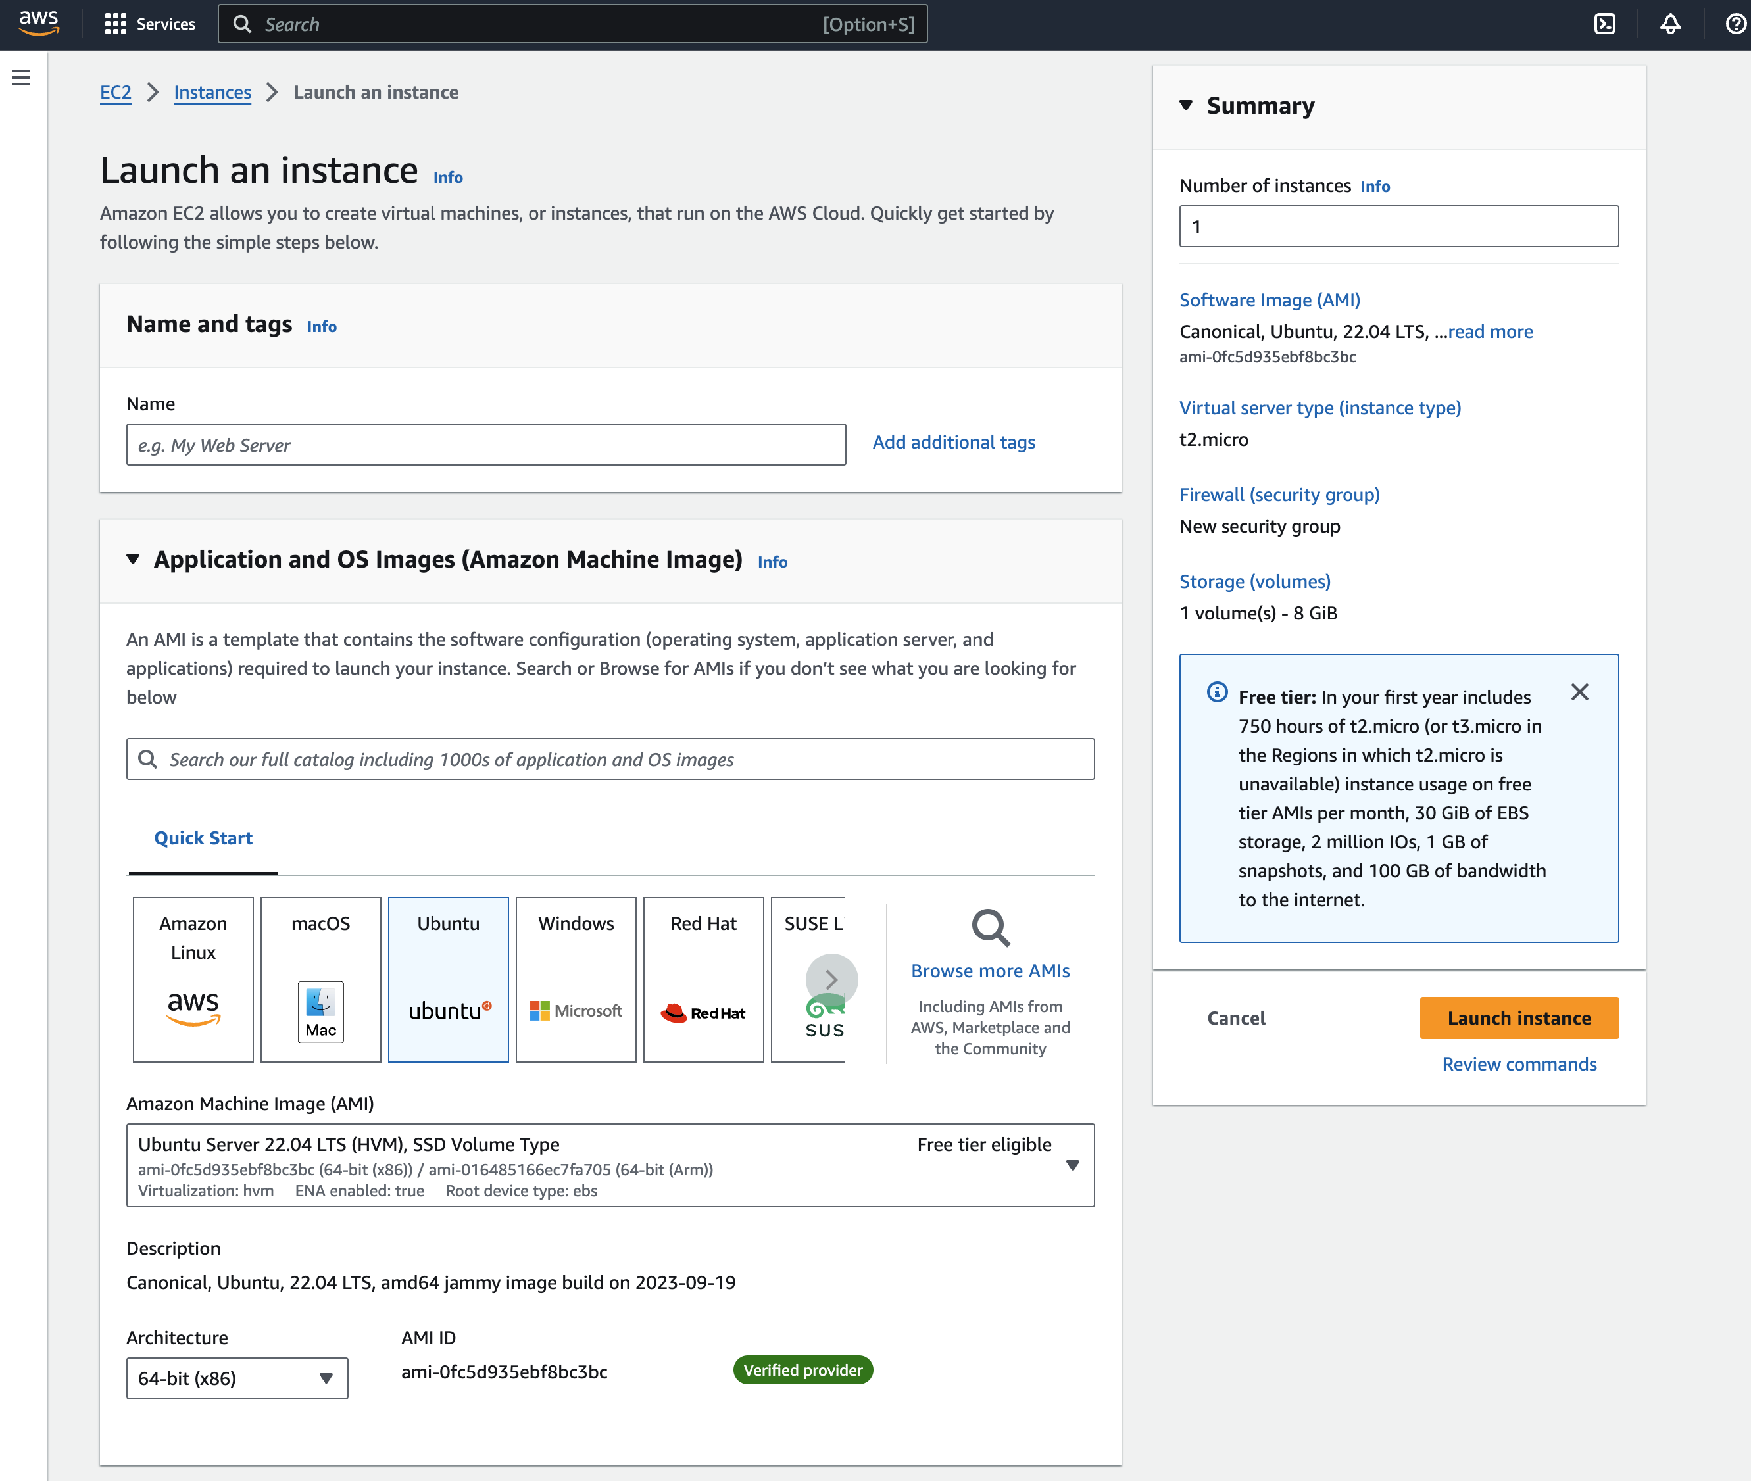Open Info beside Application and OS Images

tap(773, 562)
